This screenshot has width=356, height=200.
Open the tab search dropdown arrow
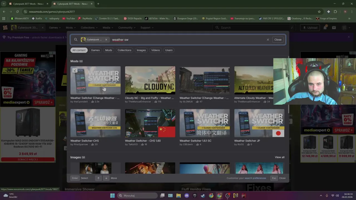click(x=4, y=4)
